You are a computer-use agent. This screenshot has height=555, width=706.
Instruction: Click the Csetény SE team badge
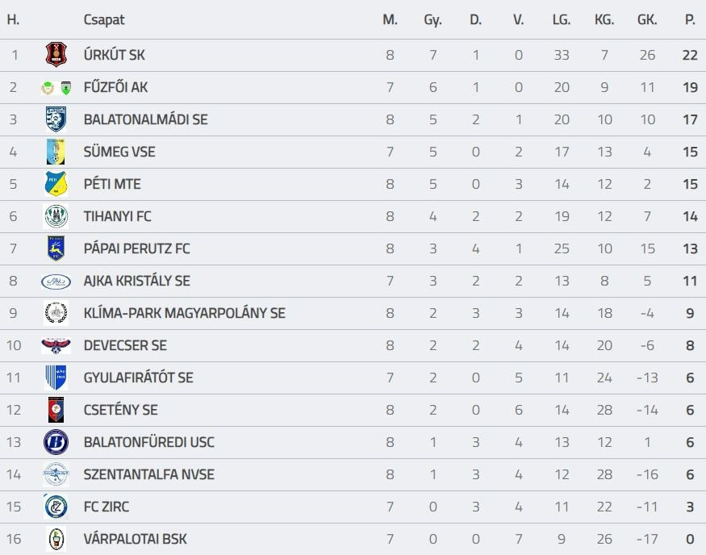(56, 410)
